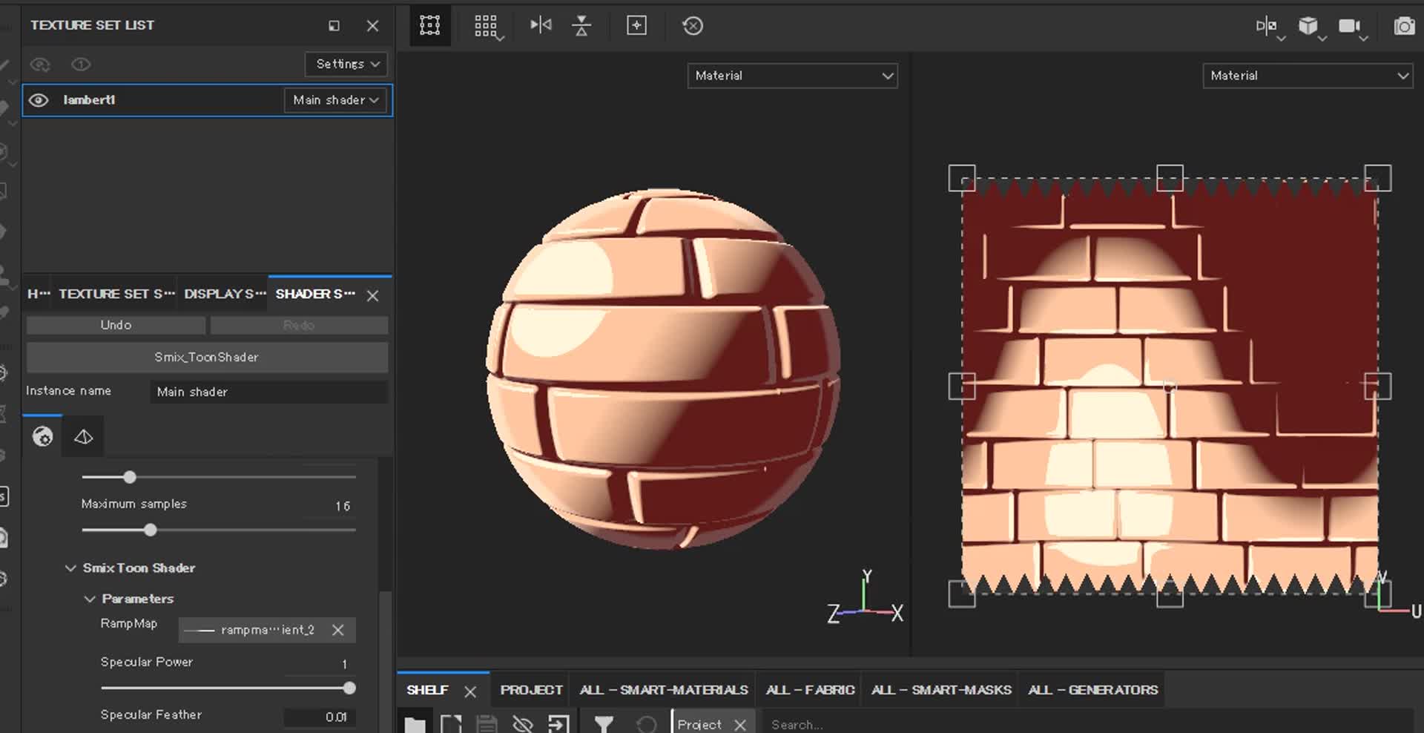Select the Shelf tab
This screenshot has height=733, width=1424.
pos(427,690)
